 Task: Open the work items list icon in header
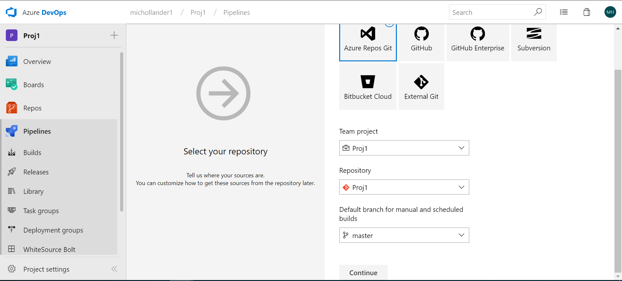click(x=564, y=12)
